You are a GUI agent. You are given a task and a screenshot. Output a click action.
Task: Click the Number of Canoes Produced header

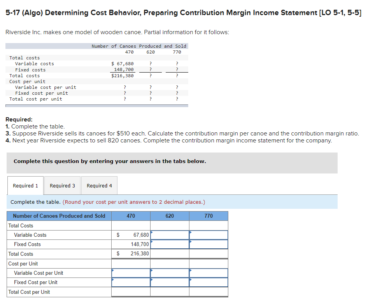58,216
